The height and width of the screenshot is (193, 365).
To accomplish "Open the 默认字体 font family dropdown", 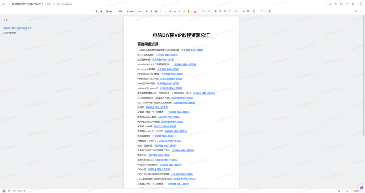I will (x=131, y=11).
